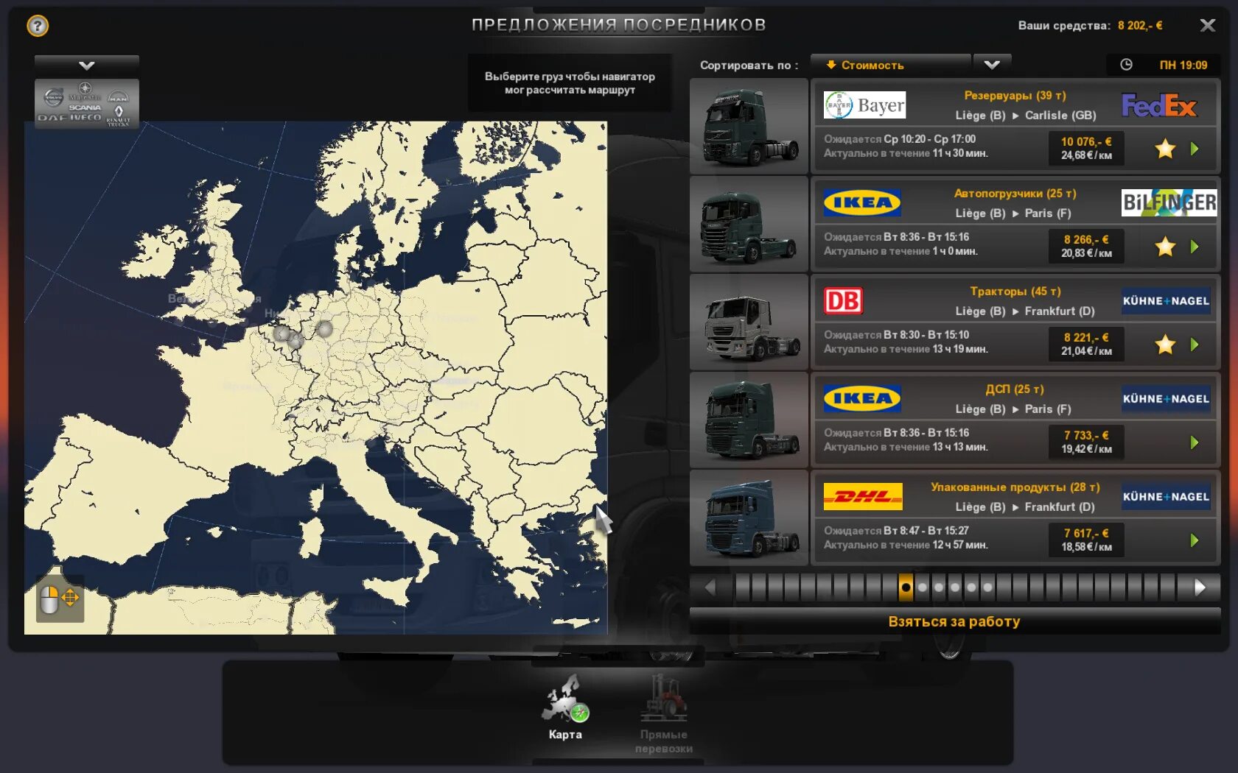This screenshot has height=773, width=1238.
Task: Switch to the Карта tab
Action: (x=565, y=708)
